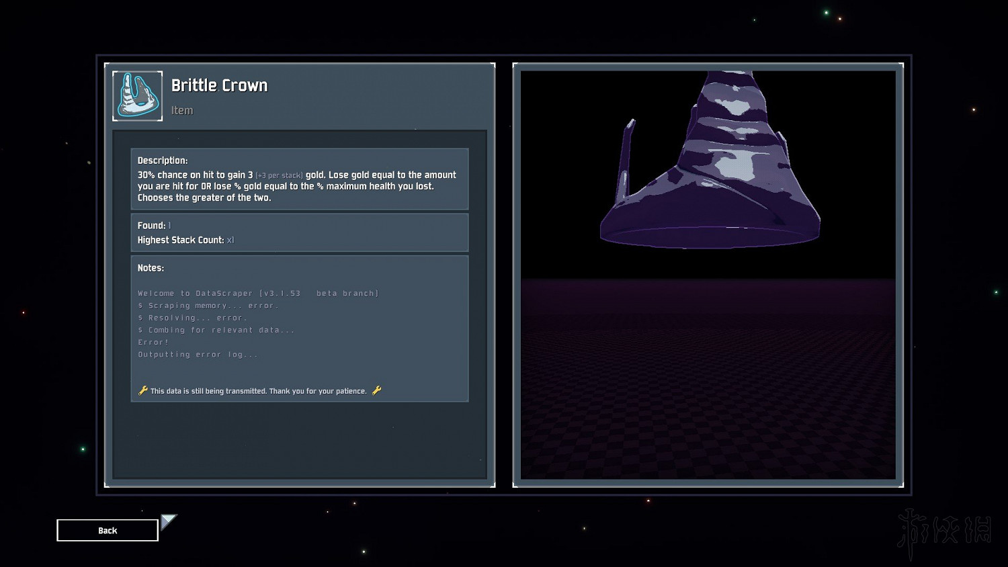
Task: Click the 'data is still being transmitted' message
Action: (x=258, y=391)
